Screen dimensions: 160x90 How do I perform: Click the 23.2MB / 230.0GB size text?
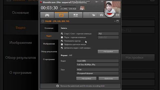click(68, 9)
